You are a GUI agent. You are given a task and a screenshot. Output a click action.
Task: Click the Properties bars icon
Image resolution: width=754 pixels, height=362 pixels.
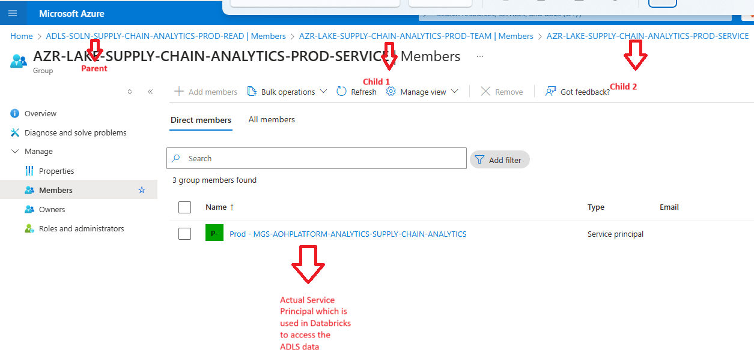pyautogui.click(x=29, y=171)
